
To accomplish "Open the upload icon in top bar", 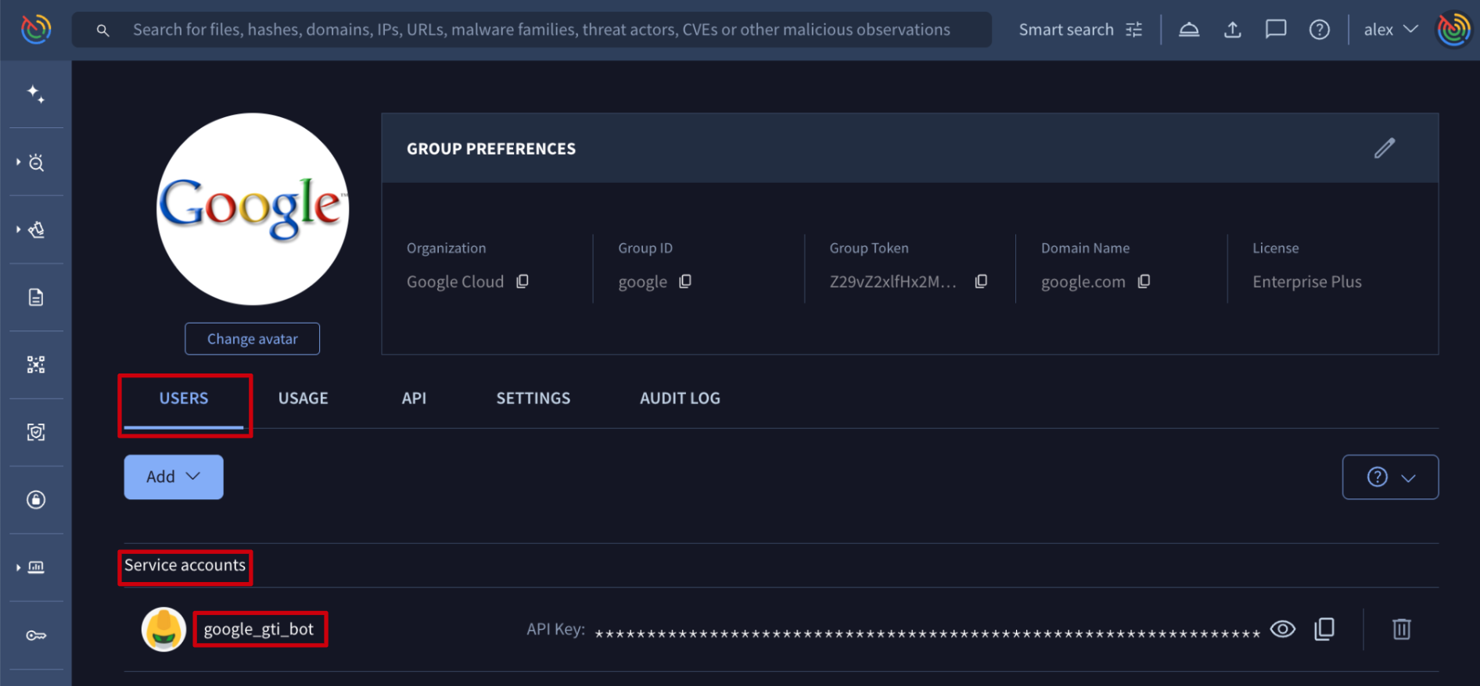I will coord(1232,30).
